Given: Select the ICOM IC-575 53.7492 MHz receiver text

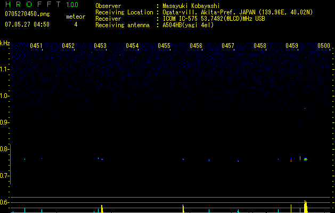Looking at the screenshot, I should click(214, 19).
